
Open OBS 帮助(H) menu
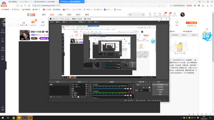click(x=97, y=22)
